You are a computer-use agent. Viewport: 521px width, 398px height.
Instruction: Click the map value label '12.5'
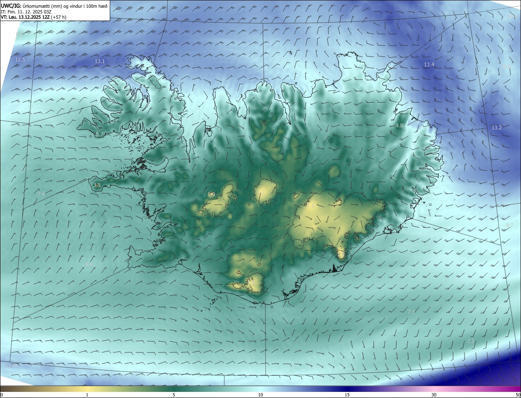[20, 59]
